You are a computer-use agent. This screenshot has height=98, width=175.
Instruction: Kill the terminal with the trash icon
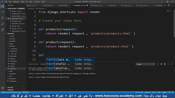pyautogui.click(x=165, y=64)
